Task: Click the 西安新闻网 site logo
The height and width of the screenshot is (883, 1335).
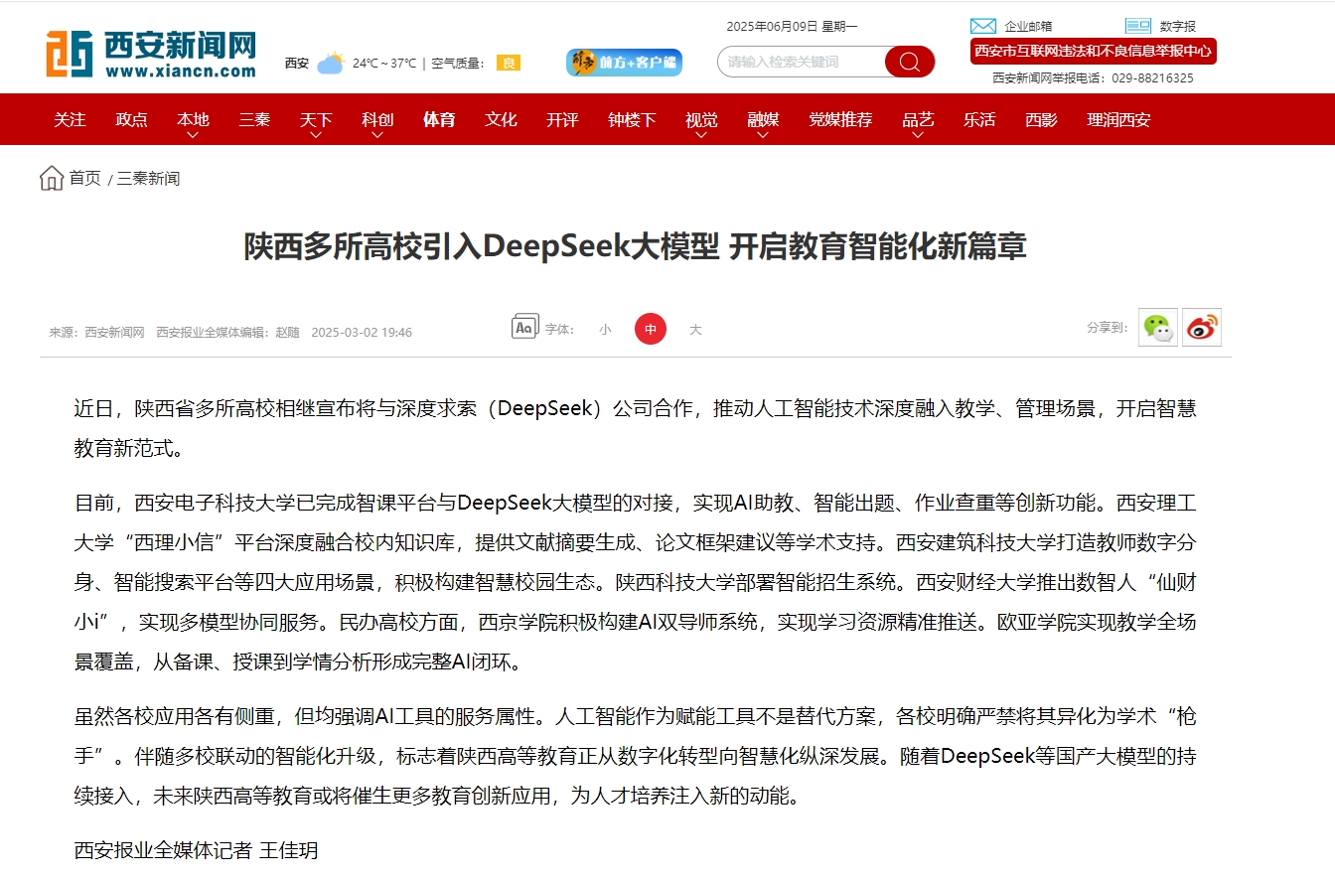Action: click(151, 53)
